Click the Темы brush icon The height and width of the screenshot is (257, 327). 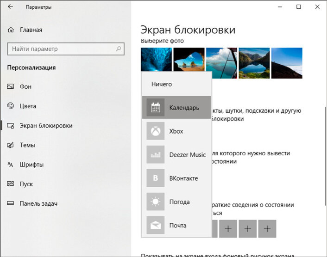point(11,145)
